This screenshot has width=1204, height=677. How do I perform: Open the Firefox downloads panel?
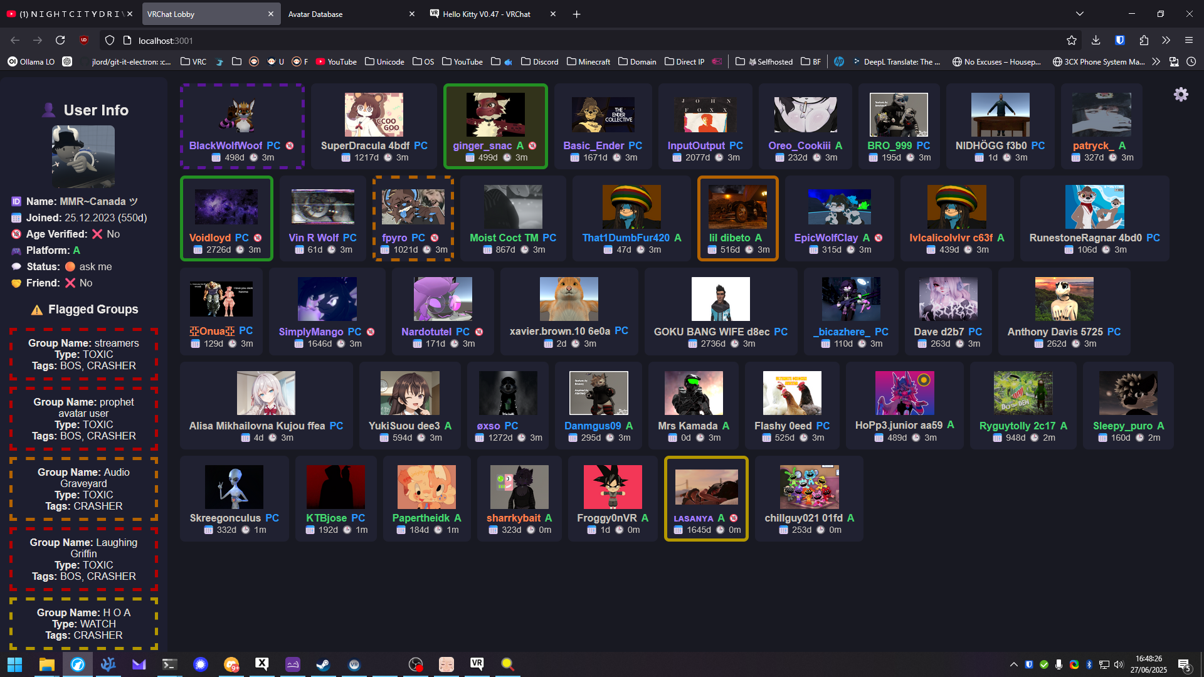[x=1096, y=40]
